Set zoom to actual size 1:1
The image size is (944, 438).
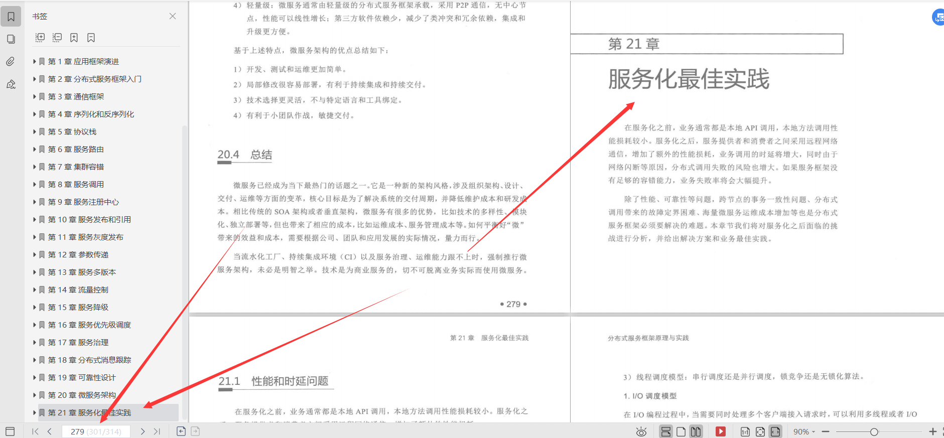click(745, 431)
